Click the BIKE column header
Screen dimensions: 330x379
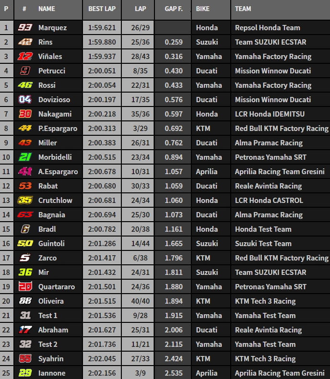[x=203, y=9]
